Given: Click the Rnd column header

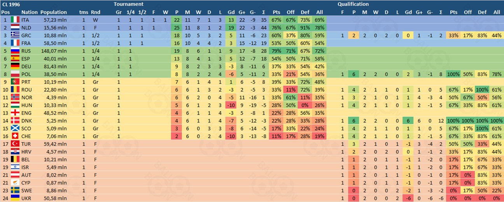Looking at the screenshot, I should coord(96,12).
